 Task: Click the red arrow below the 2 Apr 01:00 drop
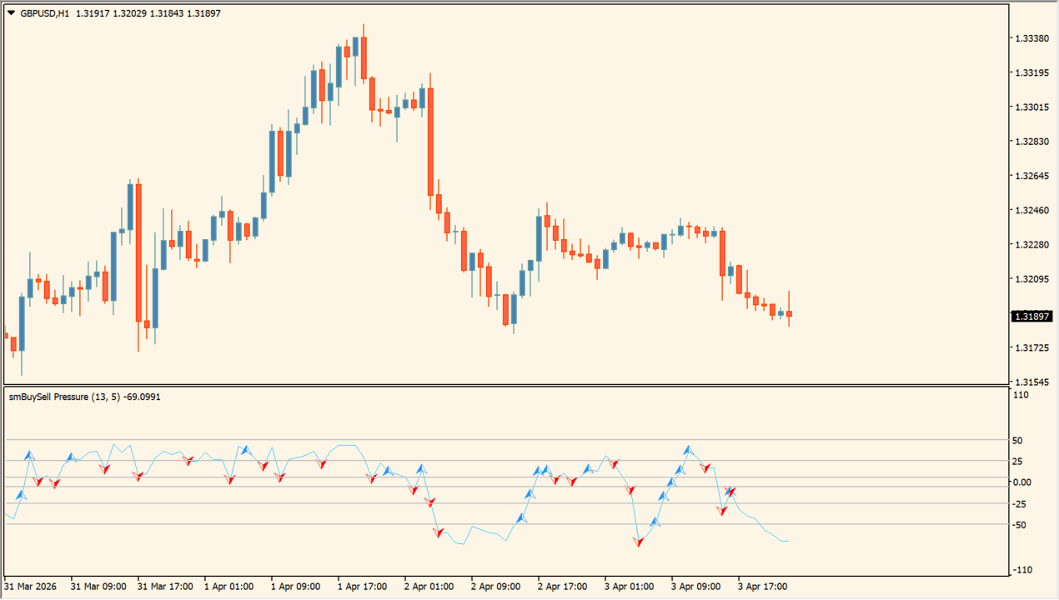[x=439, y=532]
